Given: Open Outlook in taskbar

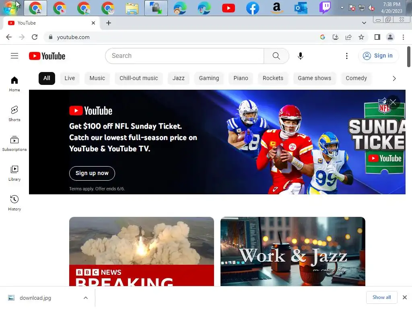Looking at the screenshot, I should (301, 8).
